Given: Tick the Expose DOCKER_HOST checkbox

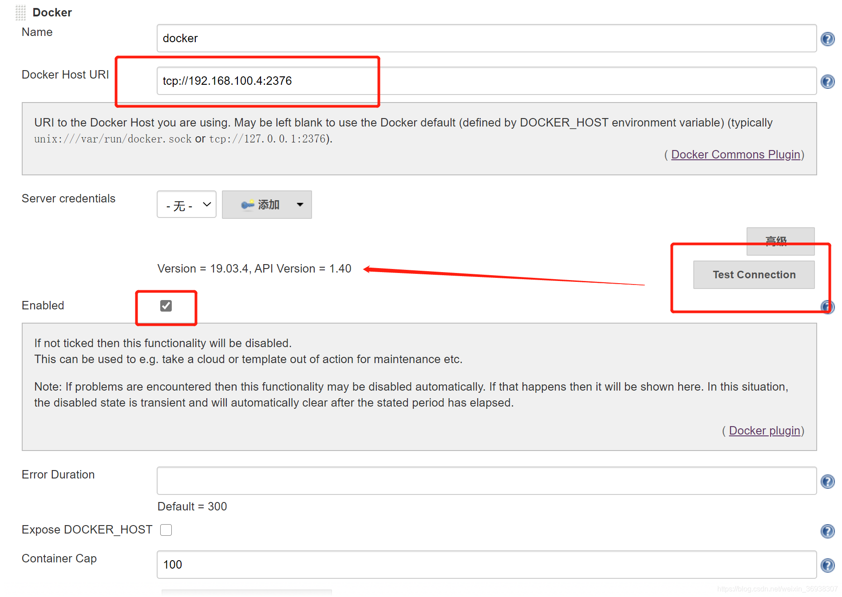Looking at the screenshot, I should click(166, 530).
